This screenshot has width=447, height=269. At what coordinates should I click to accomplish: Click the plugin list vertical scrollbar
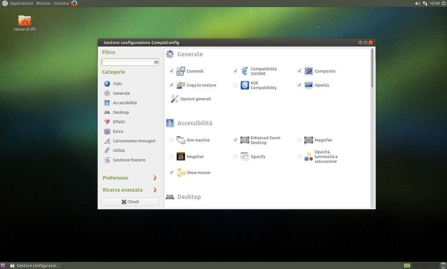pos(372,68)
